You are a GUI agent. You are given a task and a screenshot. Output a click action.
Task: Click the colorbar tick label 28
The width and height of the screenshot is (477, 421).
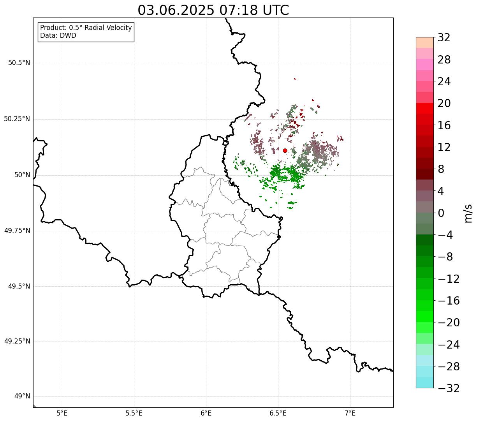[x=444, y=60]
